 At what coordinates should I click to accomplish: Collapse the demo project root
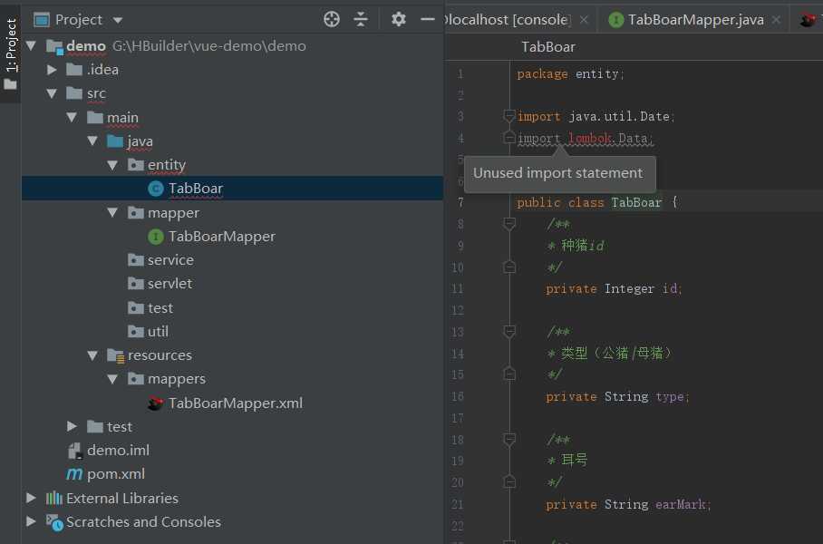[31, 45]
